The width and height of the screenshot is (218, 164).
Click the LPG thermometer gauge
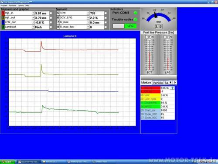pos(168,55)
